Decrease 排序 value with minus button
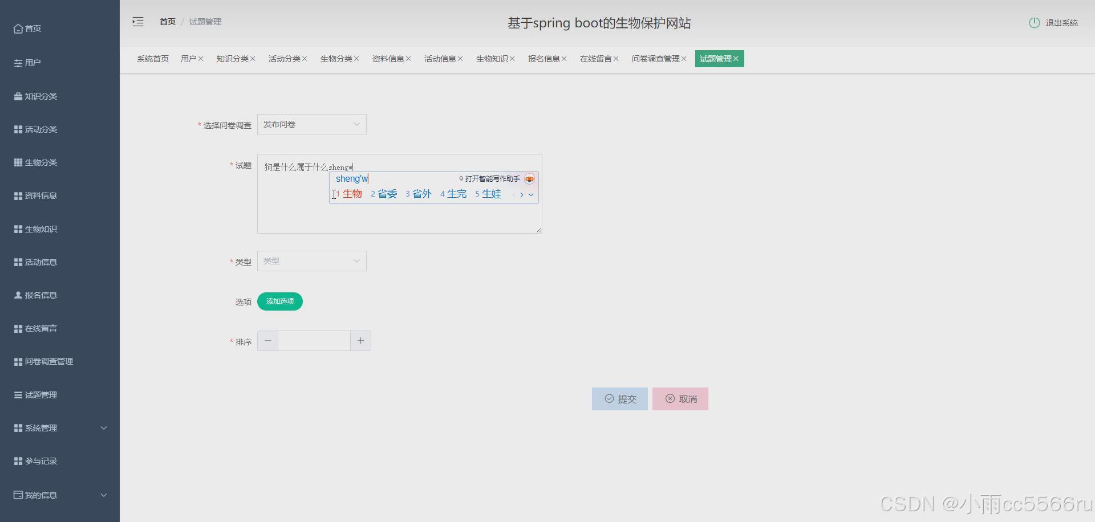 pos(268,341)
